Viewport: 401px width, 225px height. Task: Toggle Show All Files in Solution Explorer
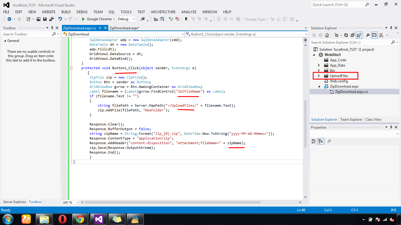coord(359,35)
